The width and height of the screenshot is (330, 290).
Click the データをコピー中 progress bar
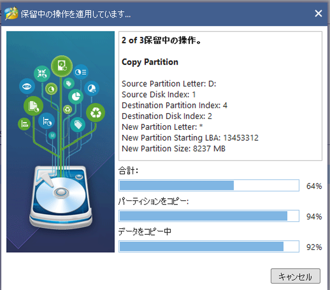[x=209, y=246]
